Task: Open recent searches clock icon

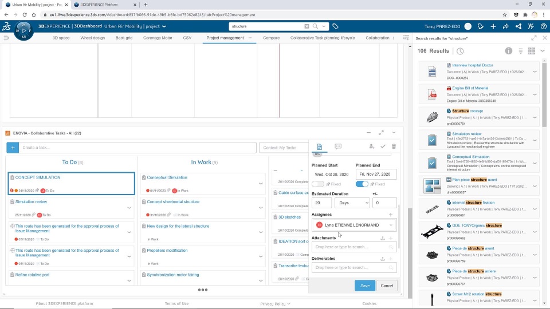Action: pyautogui.click(x=460, y=51)
